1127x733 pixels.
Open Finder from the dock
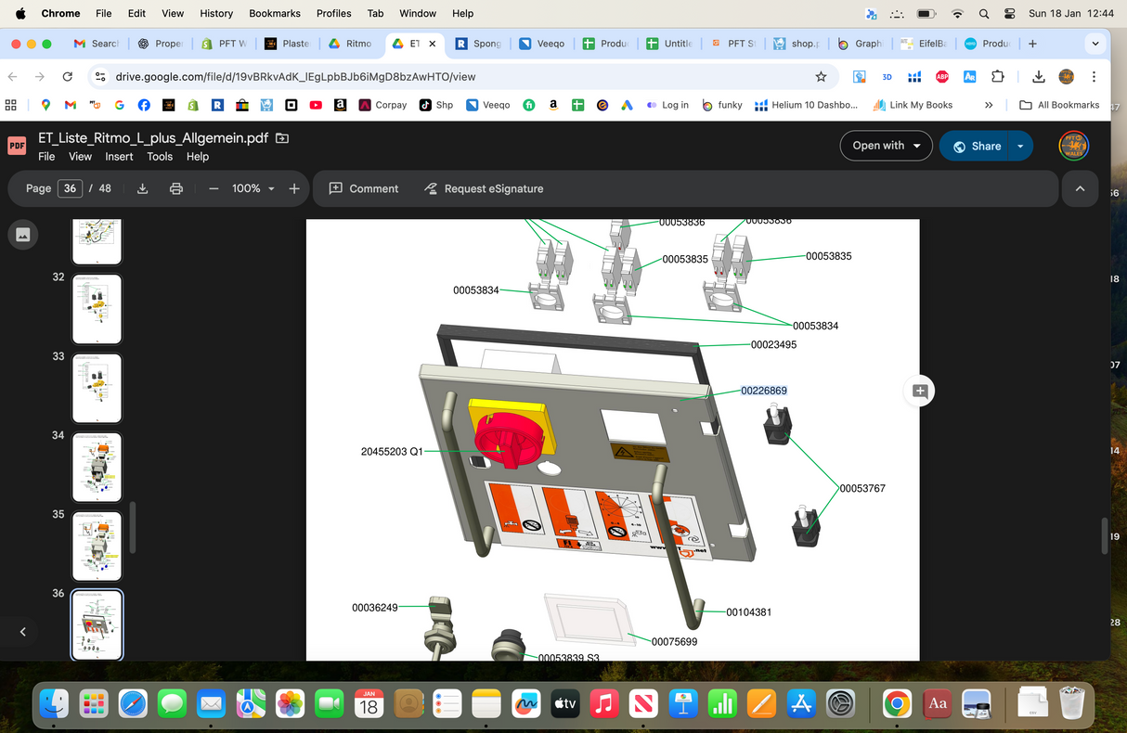54,704
